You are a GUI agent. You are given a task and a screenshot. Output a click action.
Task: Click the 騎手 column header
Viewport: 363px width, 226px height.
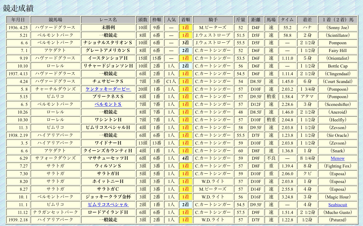click(213, 20)
